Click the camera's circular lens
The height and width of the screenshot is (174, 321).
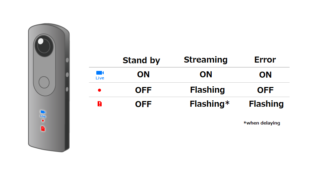pyautogui.click(x=44, y=46)
